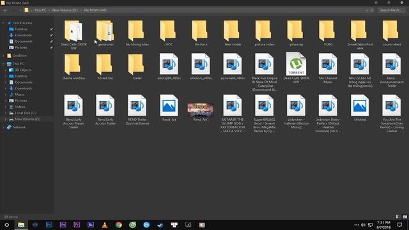
Task: Open the Windows Start button
Action: point(7,225)
